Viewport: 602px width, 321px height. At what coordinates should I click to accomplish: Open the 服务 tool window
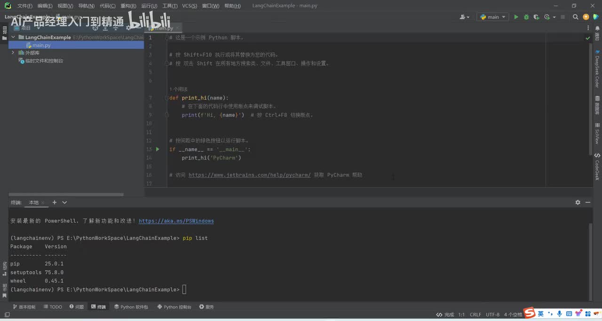[x=206, y=307]
